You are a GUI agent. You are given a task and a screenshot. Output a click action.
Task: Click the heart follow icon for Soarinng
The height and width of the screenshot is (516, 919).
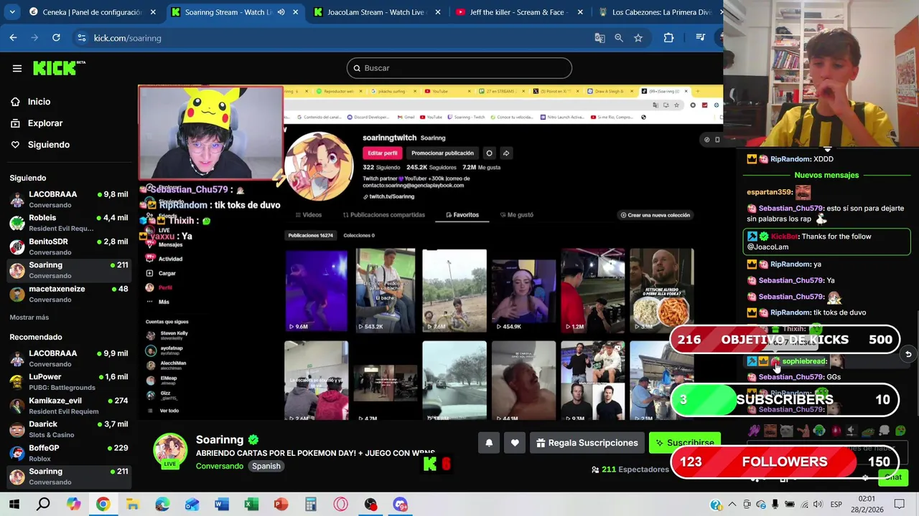click(515, 443)
